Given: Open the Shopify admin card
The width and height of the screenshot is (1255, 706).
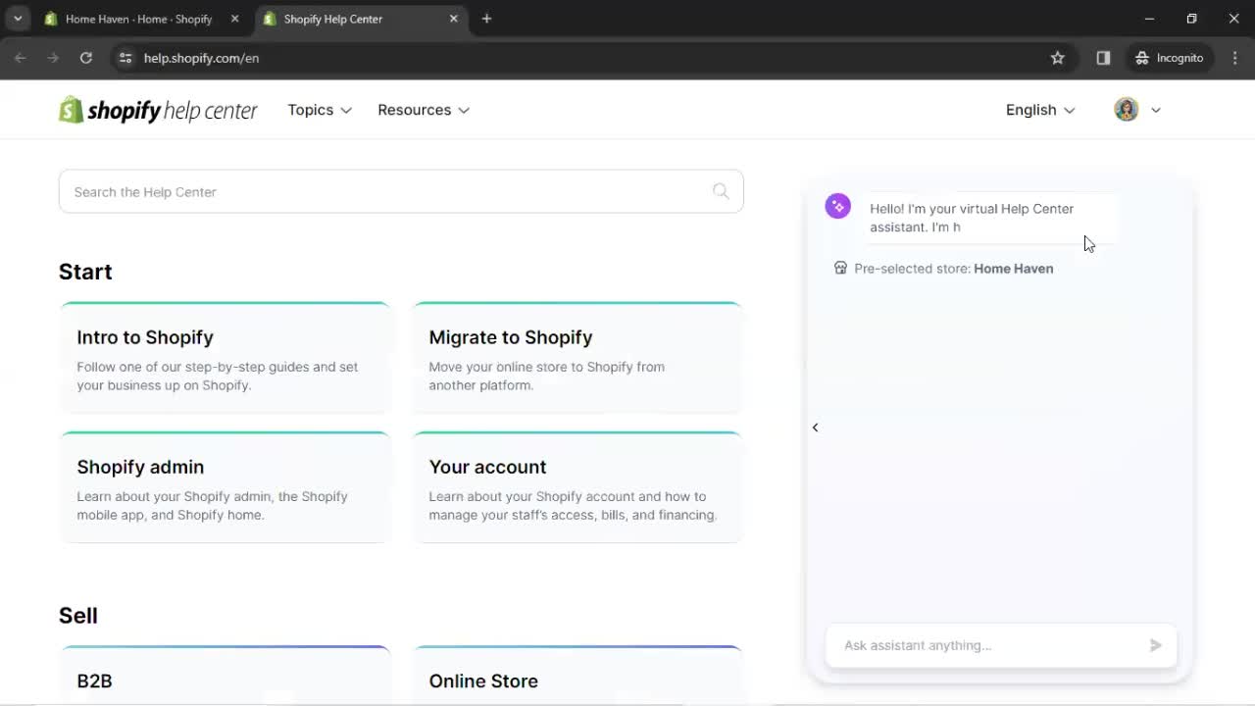Looking at the screenshot, I should point(226,487).
